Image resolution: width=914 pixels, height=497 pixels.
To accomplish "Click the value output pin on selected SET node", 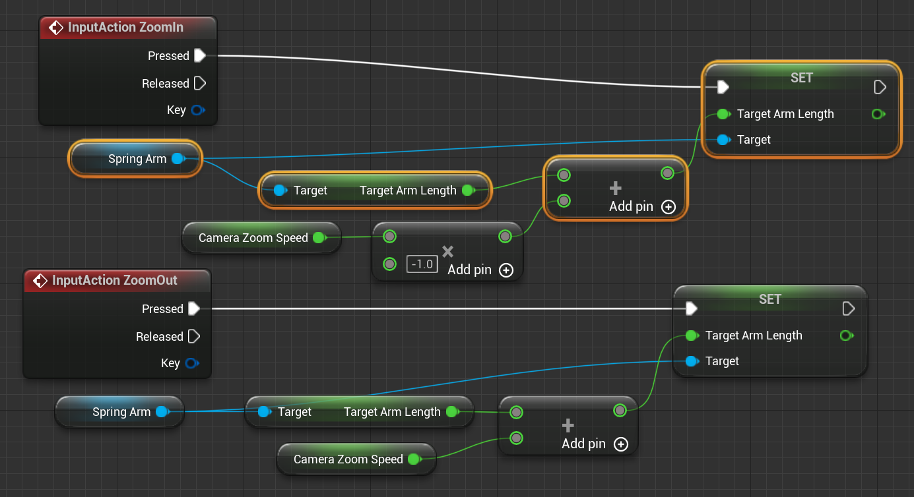I will click(878, 114).
